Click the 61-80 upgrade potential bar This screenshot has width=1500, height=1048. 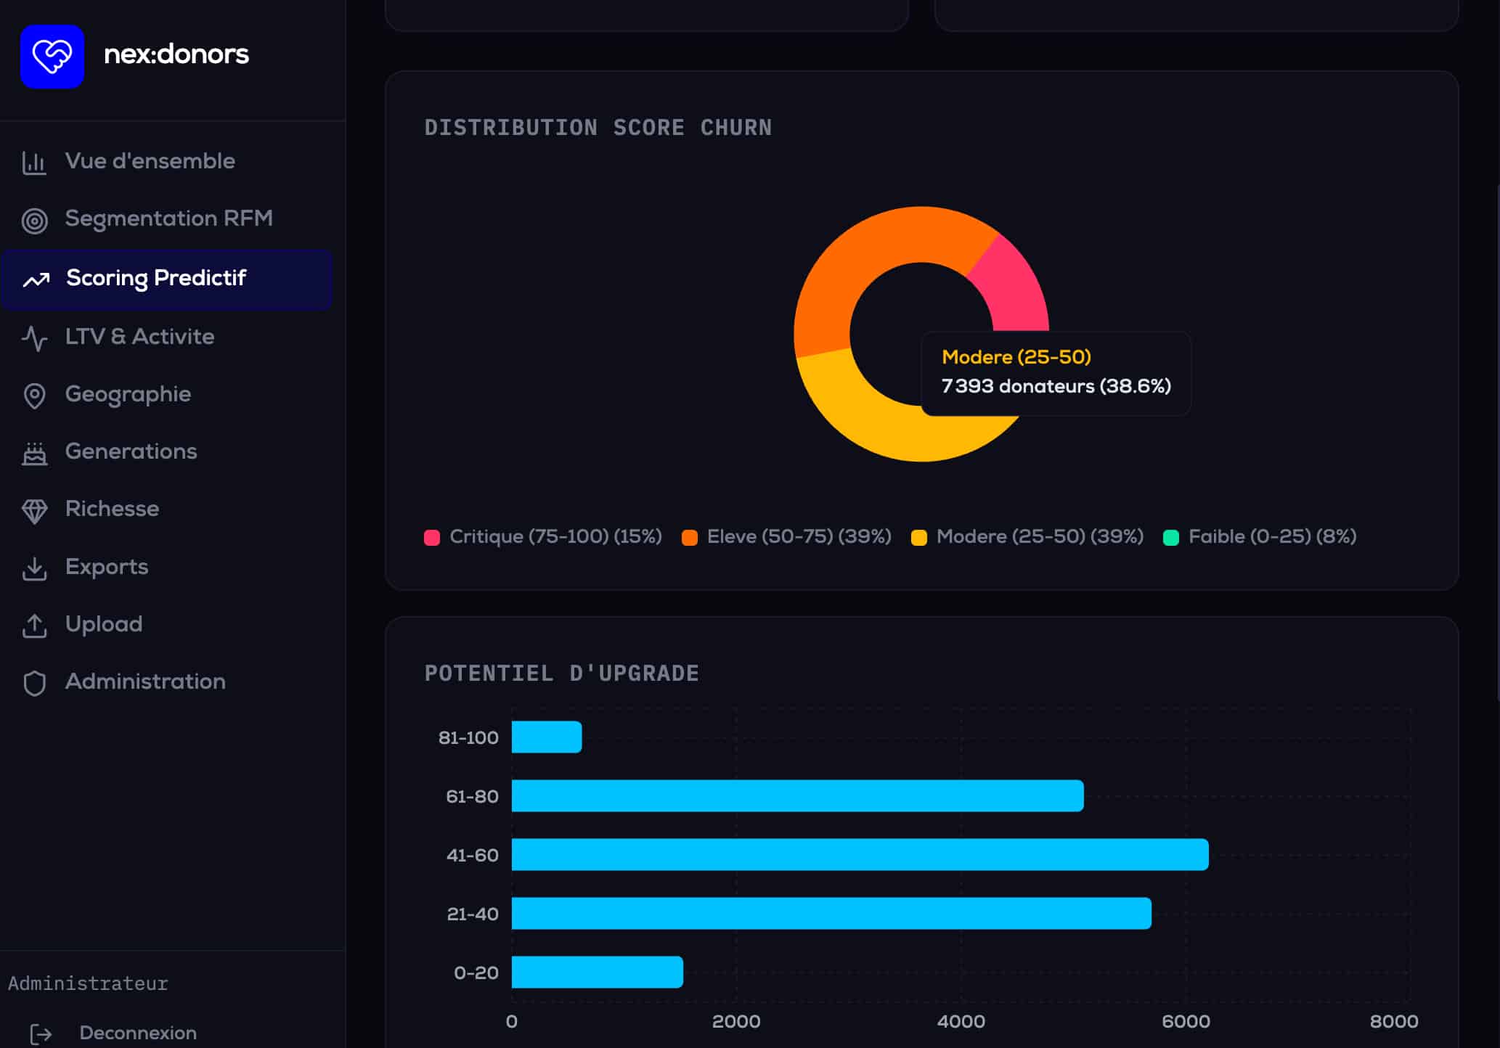[x=798, y=796]
